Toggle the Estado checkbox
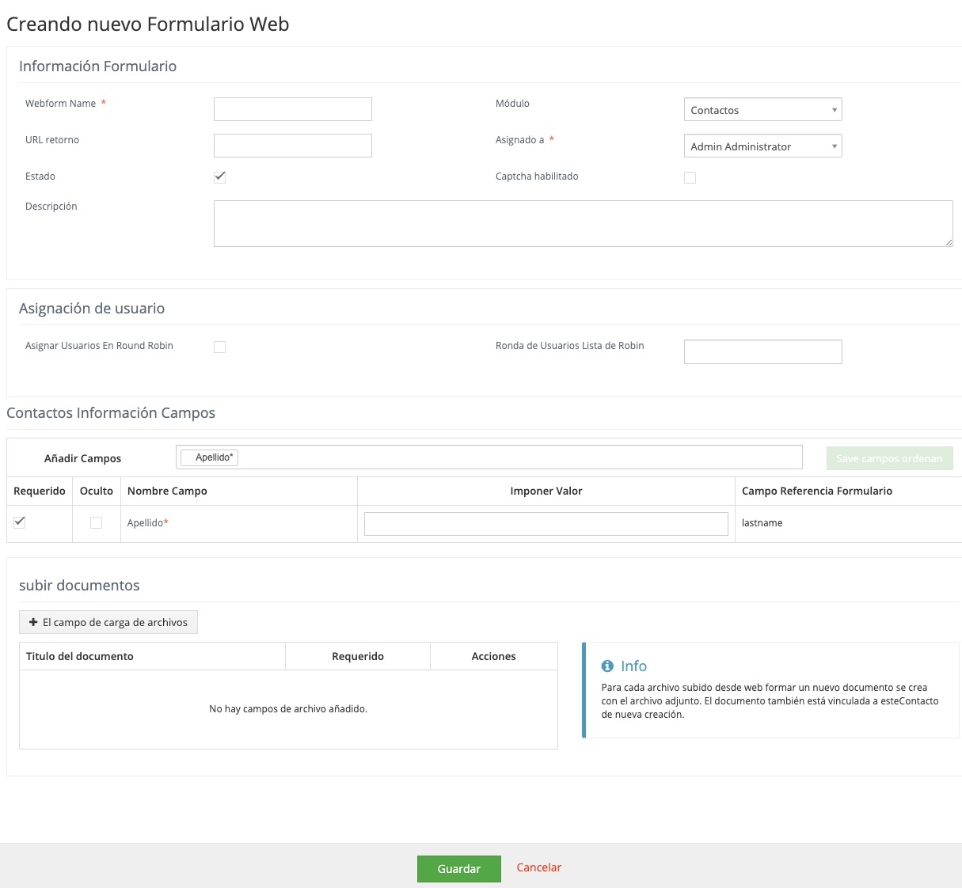This screenshot has width=962, height=888. [220, 177]
